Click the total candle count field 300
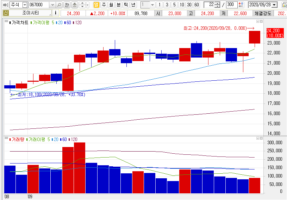287x200 pixels. point(232,5)
